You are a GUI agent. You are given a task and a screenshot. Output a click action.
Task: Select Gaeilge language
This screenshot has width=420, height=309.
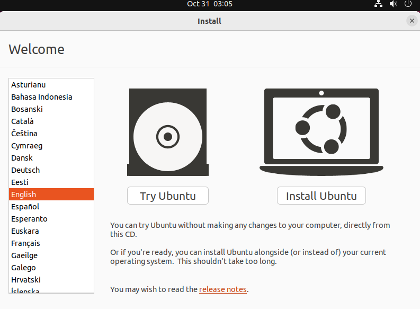click(x=51, y=255)
